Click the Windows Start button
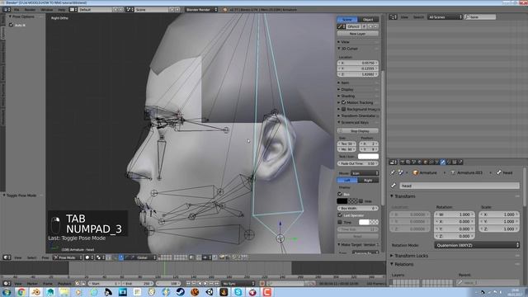Image resolution: width=528 pixels, height=297 pixels. tap(7, 292)
